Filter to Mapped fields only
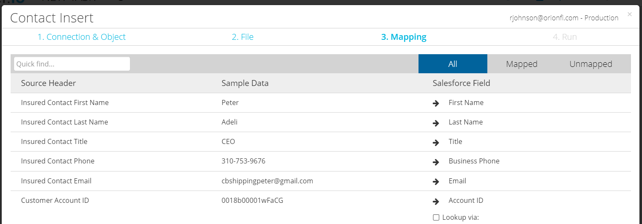642x224 pixels. coord(522,64)
